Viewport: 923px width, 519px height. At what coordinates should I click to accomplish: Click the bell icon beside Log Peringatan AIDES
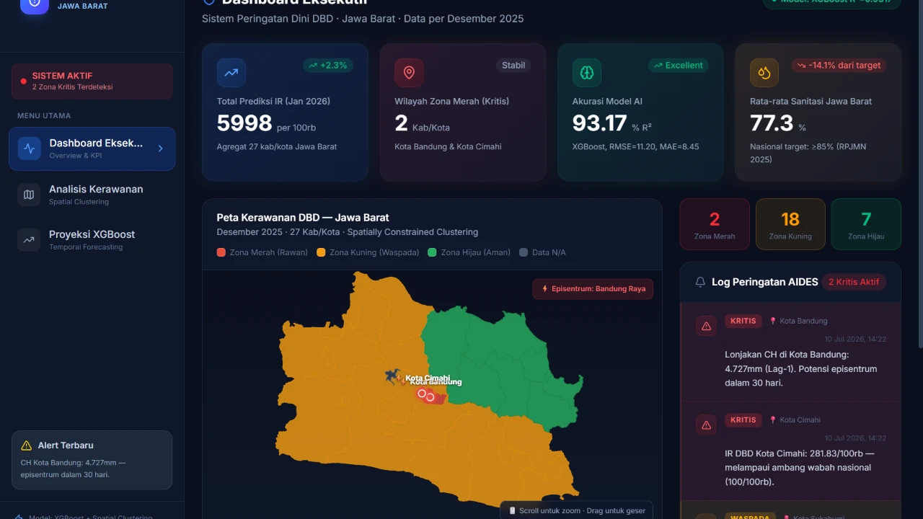[700, 282]
